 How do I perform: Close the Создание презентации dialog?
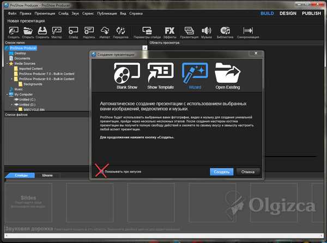[256, 53]
